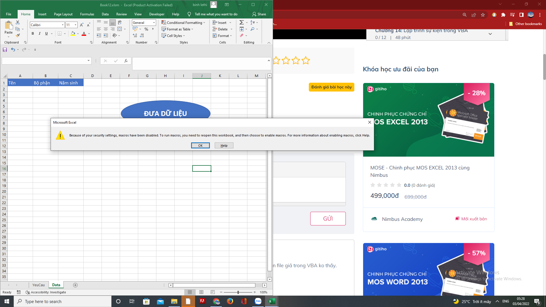The image size is (546, 307).
Task: Open the Calibri font name dropdown
Action: (63, 25)
